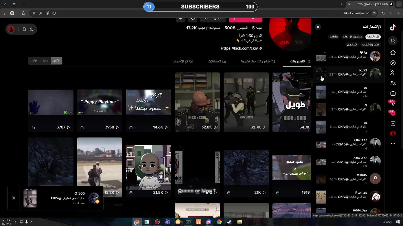The width and height of the screenshot is (403, 226).
Task: Open the video with 32.7K views
Action: click(x=246, y=102)
